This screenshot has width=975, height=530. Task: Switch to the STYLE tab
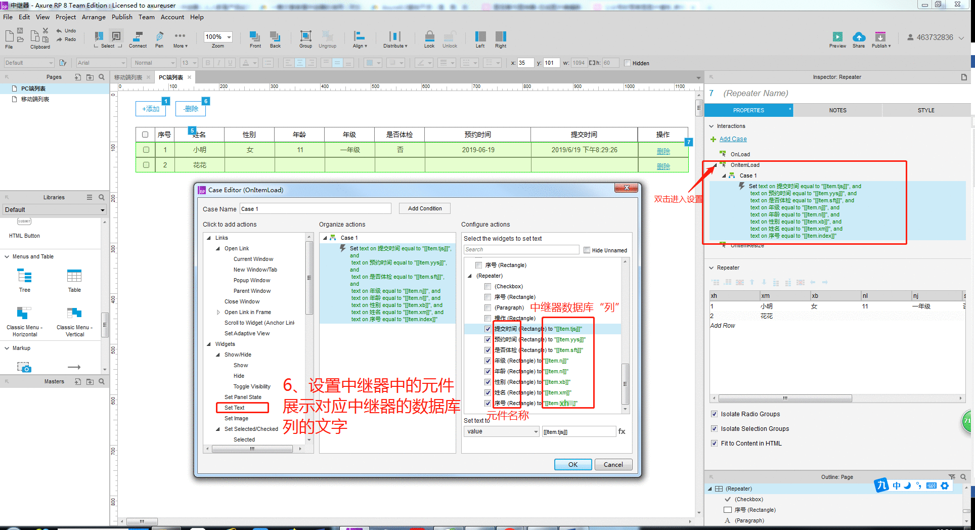pyautogui.click(x=926, y=110)
